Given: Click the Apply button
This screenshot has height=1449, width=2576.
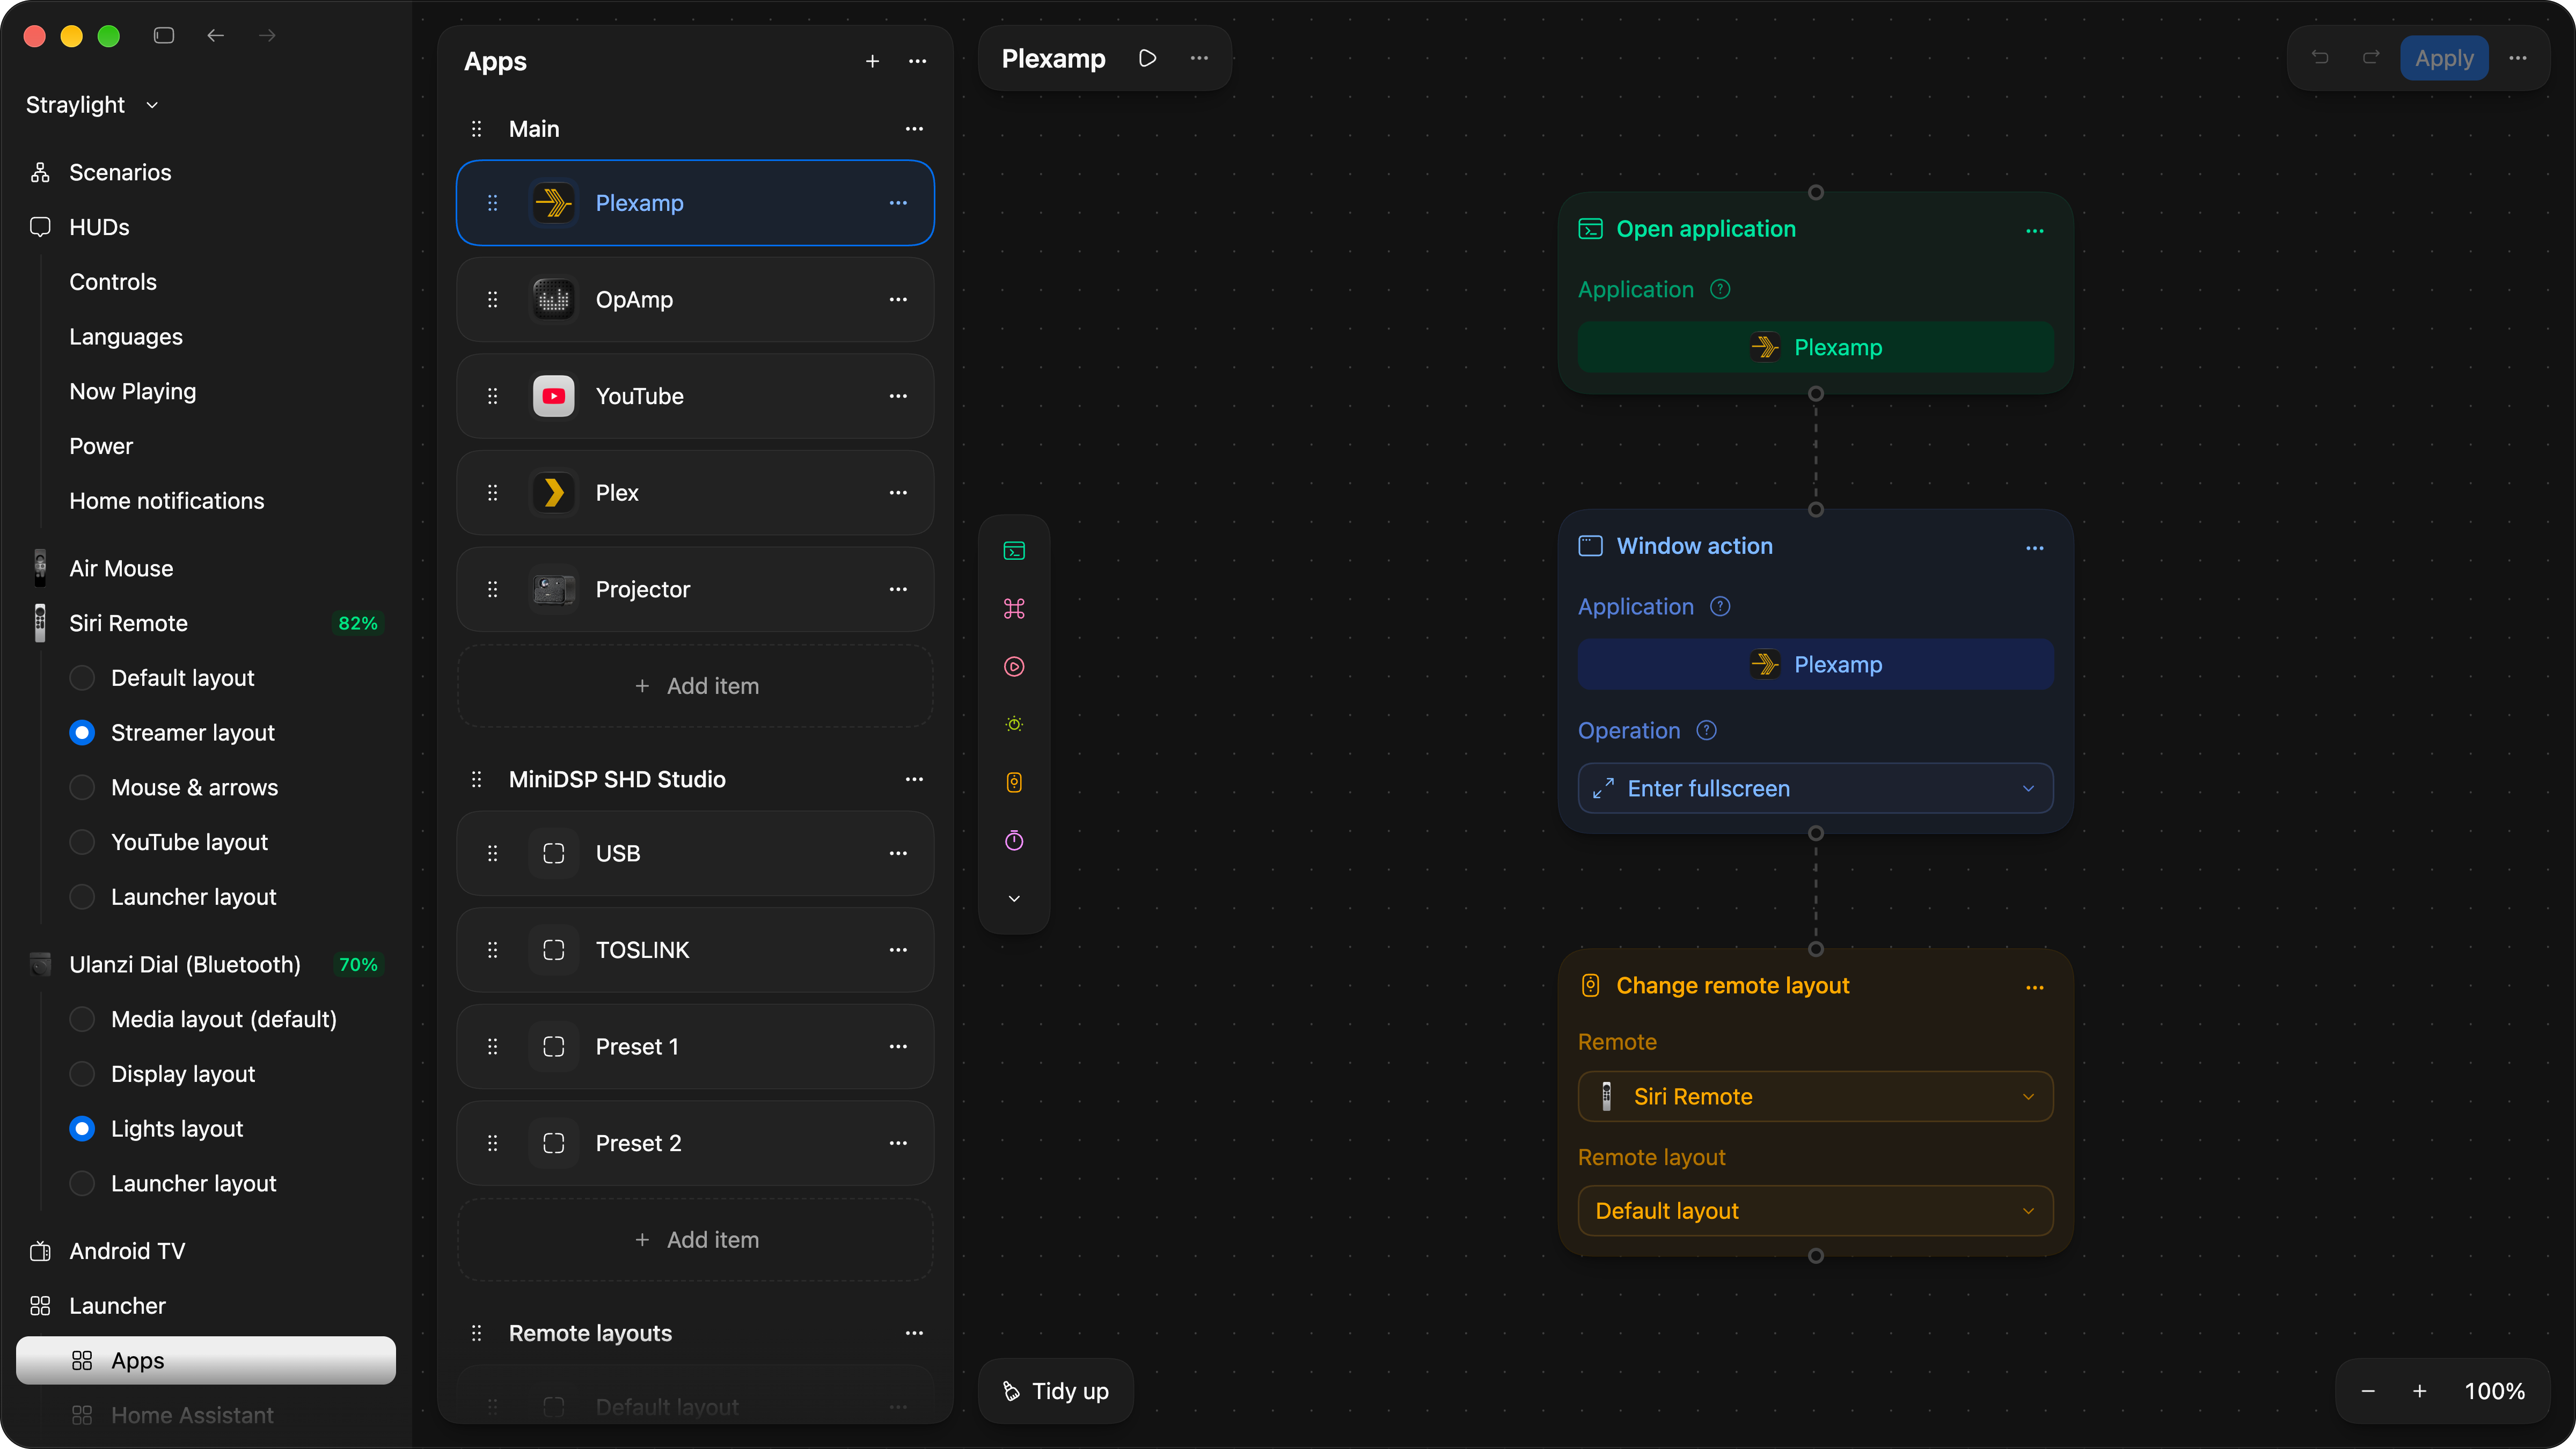Looking at the screenshot, I should point(2444,58).
